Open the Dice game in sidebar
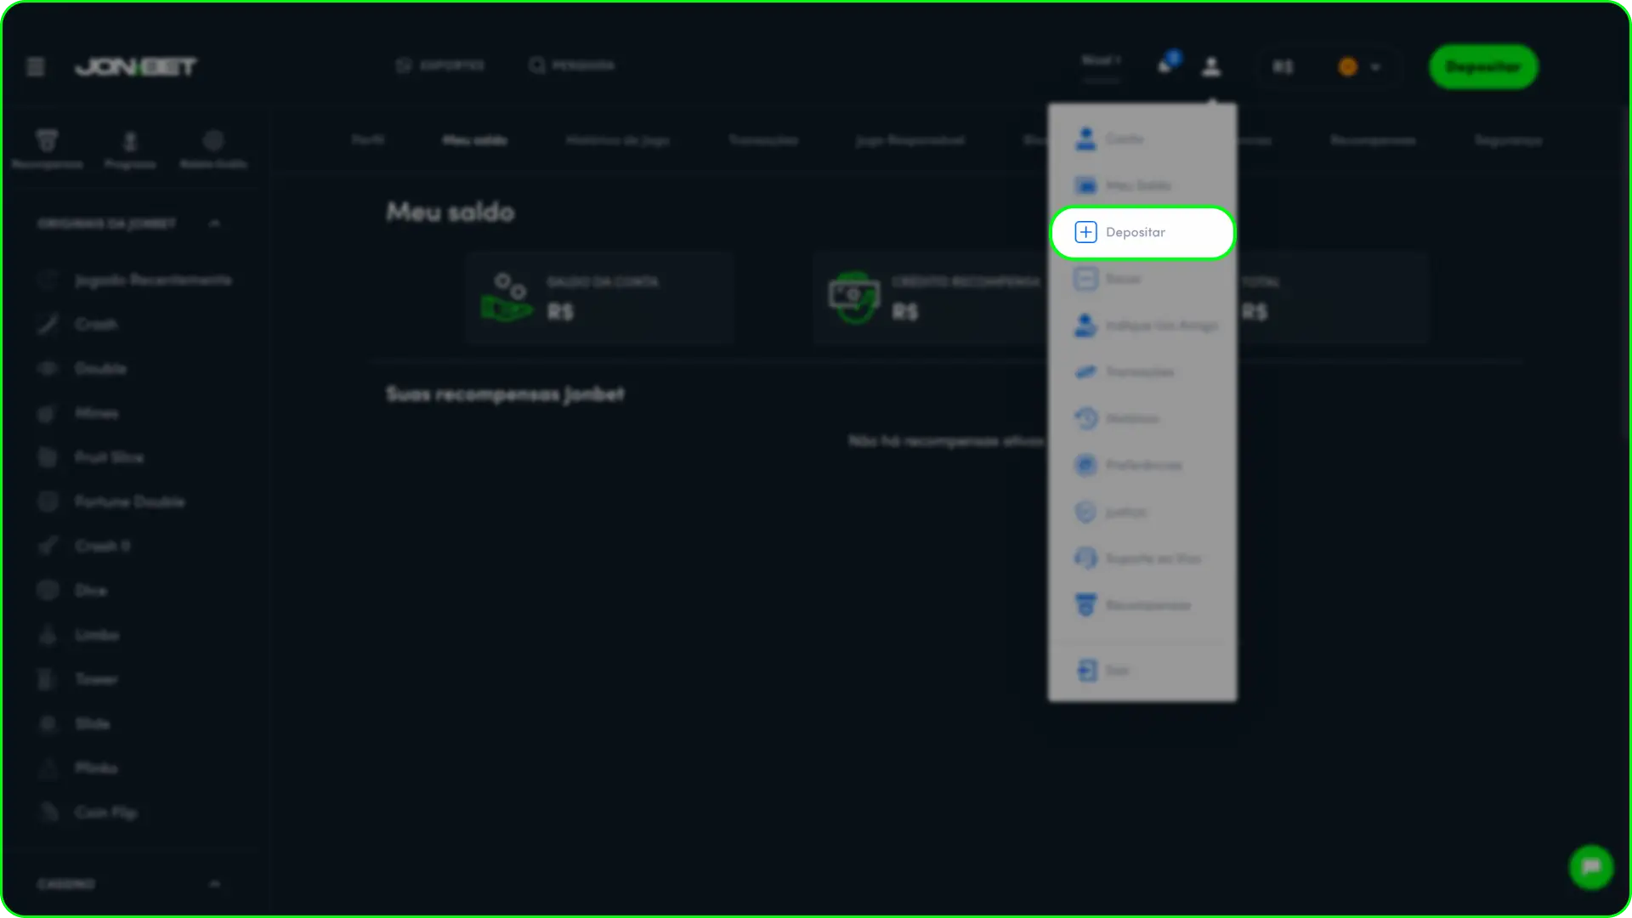The width and height of the screenshot is (1632, 918). tap(73, 590)
